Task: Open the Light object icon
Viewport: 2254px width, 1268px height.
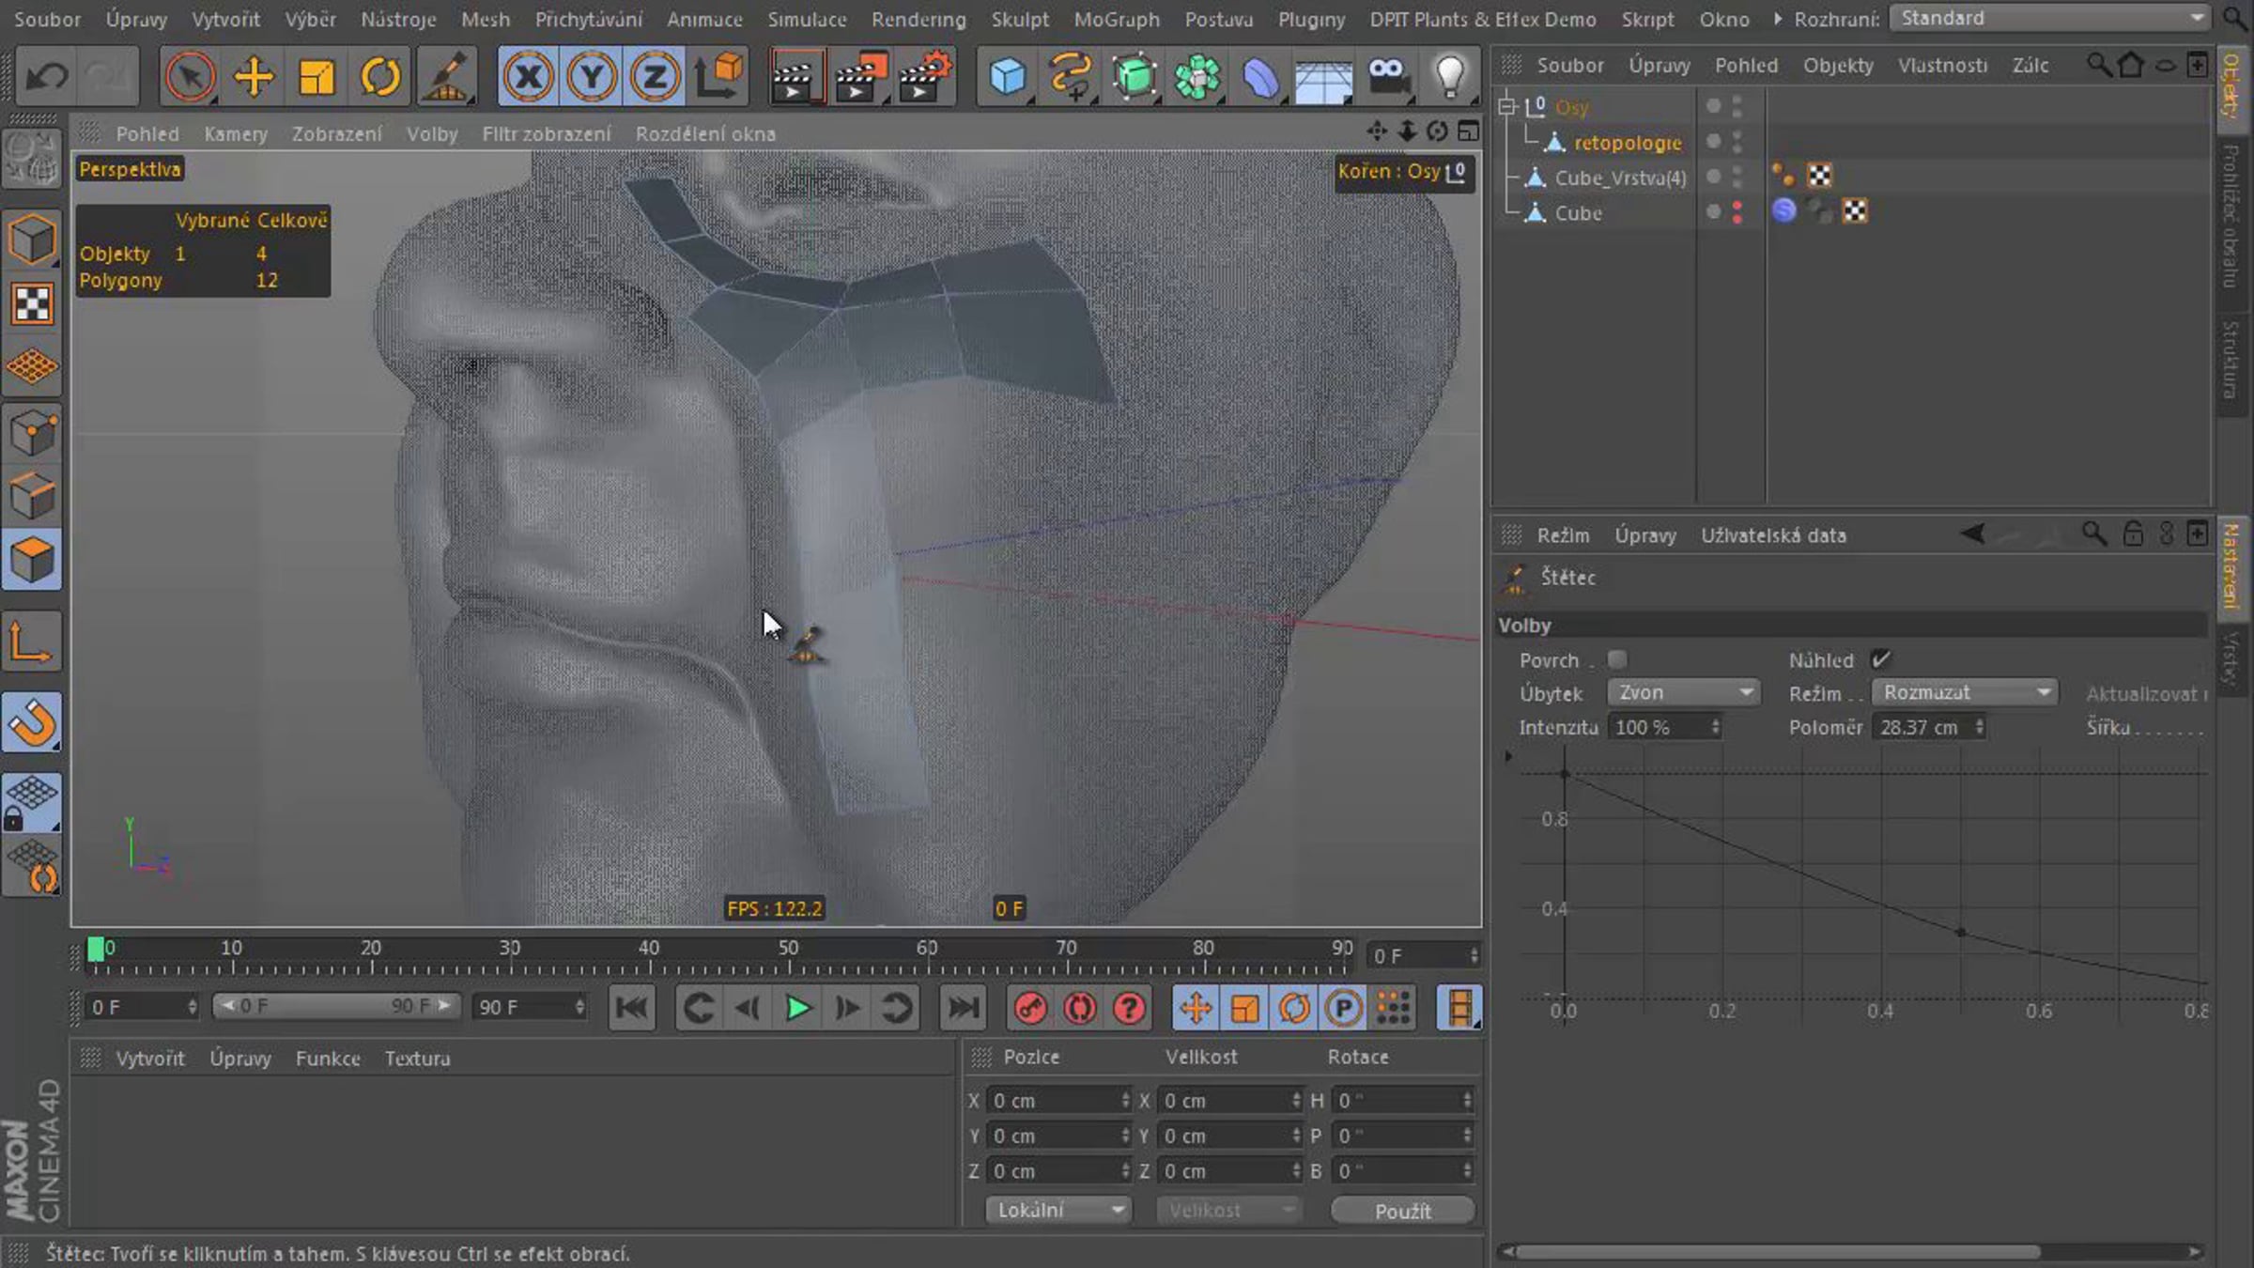Action: click(1449, 76)
